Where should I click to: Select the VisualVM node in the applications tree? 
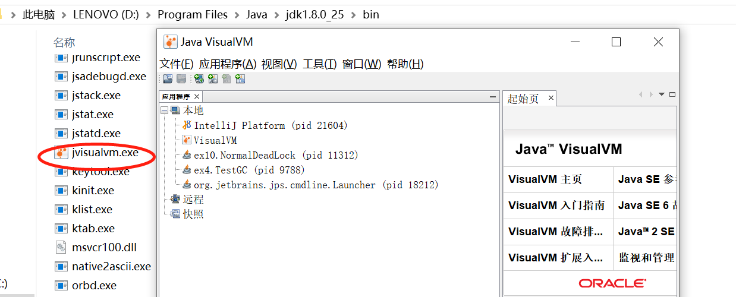point(209,140)
